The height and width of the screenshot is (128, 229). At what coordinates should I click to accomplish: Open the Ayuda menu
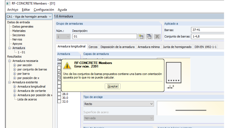62,10
